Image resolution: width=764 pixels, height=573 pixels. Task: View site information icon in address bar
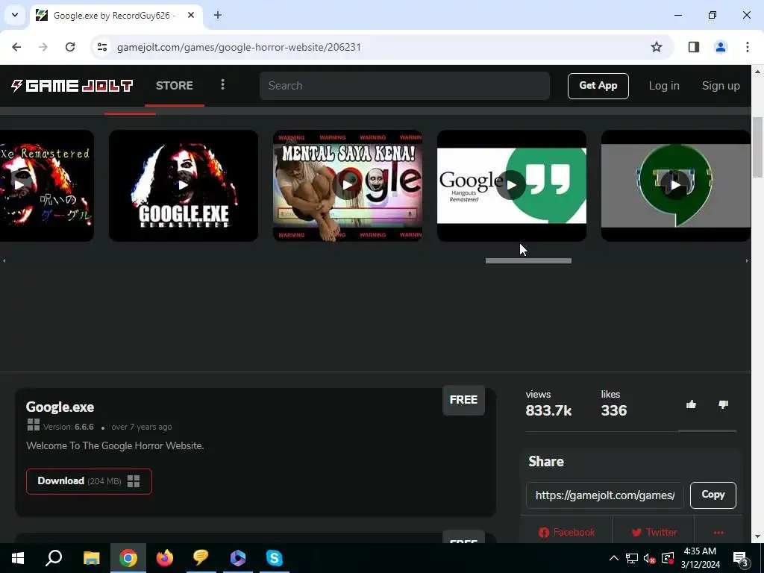[x=101, y=47]
